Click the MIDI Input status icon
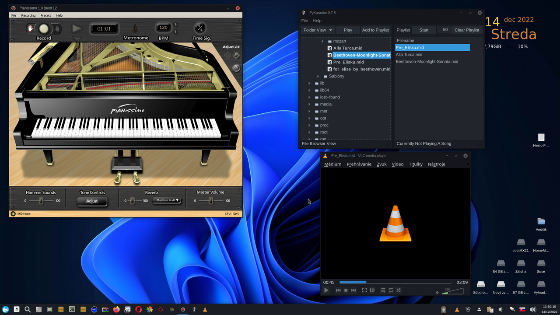The height and width of the screenshot is (315, 560). [x=13, y=213]
